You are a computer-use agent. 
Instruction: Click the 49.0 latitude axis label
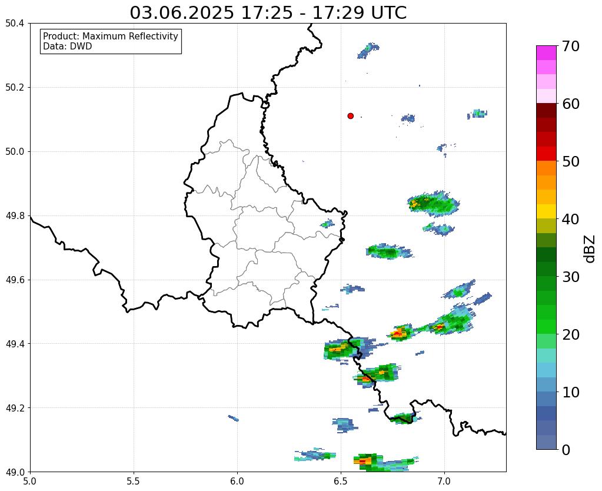coord(15,472)
